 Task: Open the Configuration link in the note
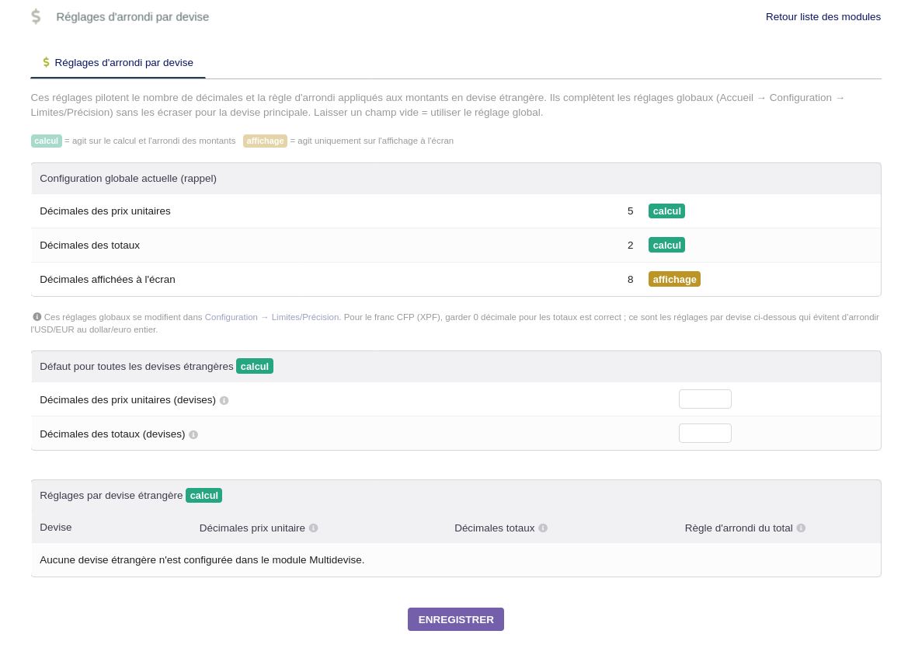coord(231,317)
